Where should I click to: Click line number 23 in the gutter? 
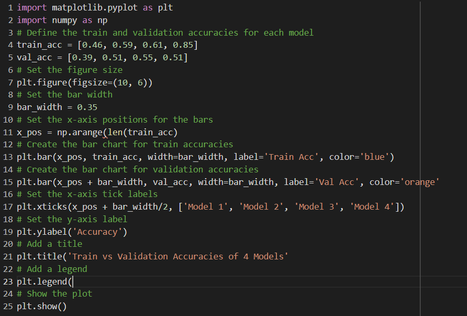(x=8, y=281)
